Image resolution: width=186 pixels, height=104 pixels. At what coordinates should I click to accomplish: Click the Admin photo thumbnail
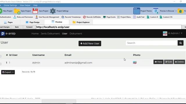tap(135, 62)
